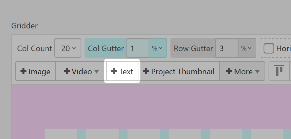Open the Row Gutter percent unit dropdown
Viewport: 291px width, 139px height.
[247, 49]
